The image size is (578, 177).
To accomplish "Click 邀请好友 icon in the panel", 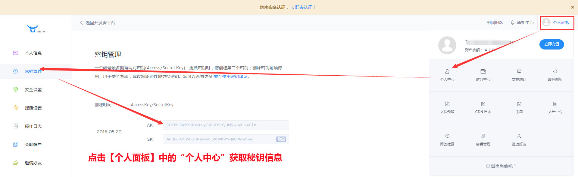I will [x=519, y=136].
